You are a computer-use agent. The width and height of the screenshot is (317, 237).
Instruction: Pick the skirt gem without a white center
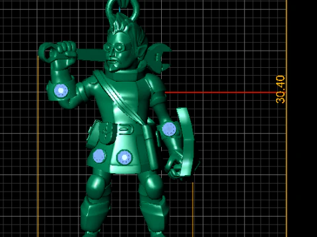(99, 156)
